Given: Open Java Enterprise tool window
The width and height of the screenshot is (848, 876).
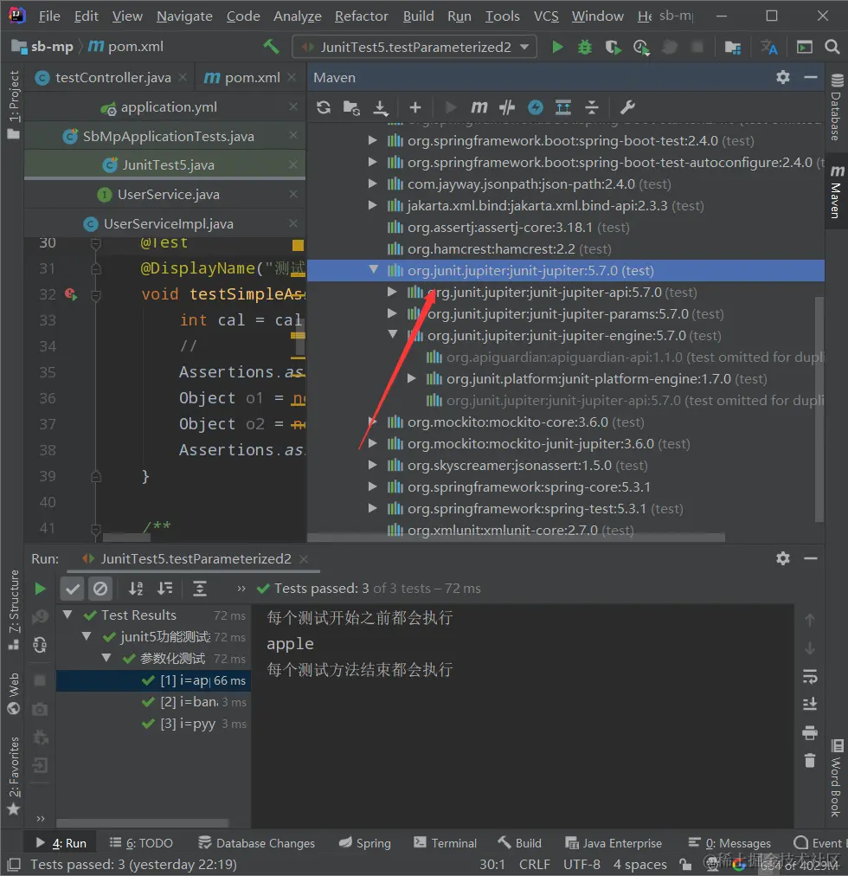Looking at the screenshot, I should tap(614, 843).
